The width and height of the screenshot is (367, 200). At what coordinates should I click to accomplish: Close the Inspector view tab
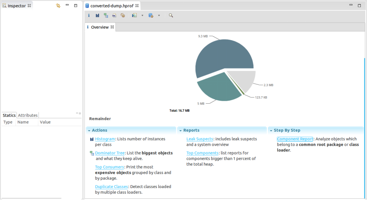(29, 5)
